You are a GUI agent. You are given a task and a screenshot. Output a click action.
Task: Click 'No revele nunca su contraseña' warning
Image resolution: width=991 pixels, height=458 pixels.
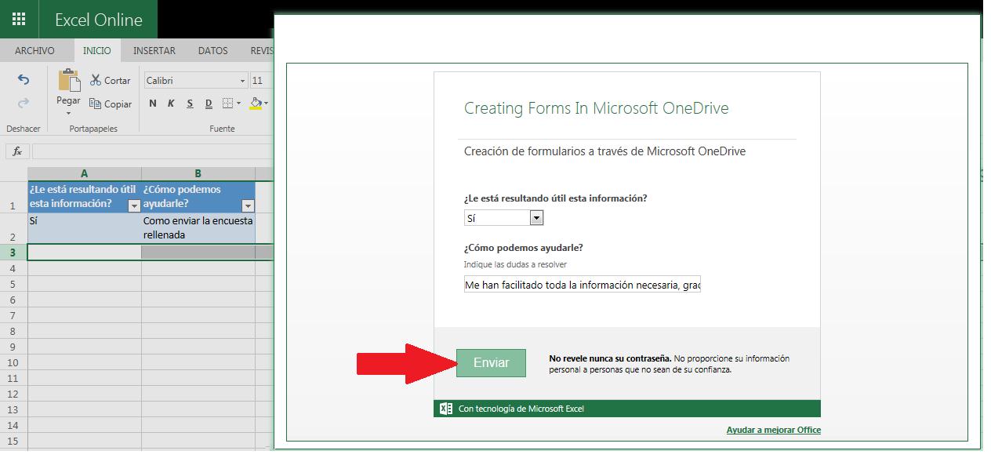610,358
